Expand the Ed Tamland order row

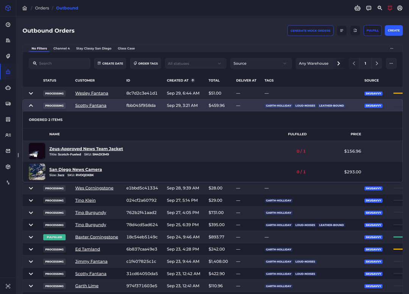(x=31, y=249)
